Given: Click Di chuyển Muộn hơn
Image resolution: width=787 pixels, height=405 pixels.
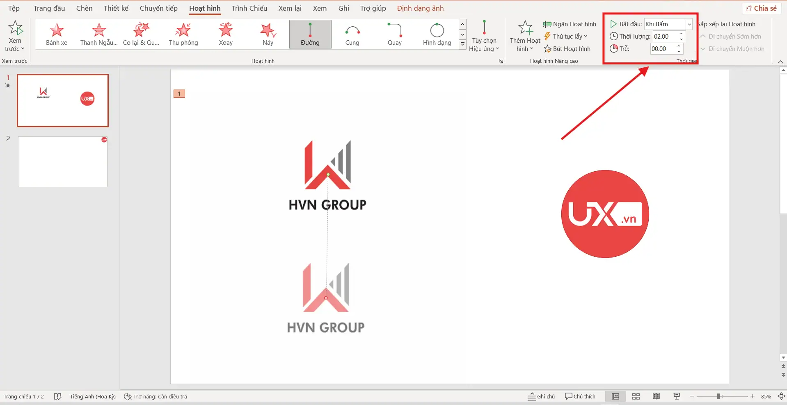Looking at the screenshot, I should point(732,49).
